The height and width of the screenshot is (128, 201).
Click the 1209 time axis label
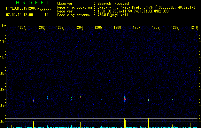[175, 28]
